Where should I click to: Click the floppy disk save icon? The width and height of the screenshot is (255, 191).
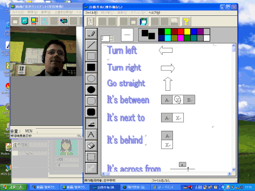click(x=143, y=21)
